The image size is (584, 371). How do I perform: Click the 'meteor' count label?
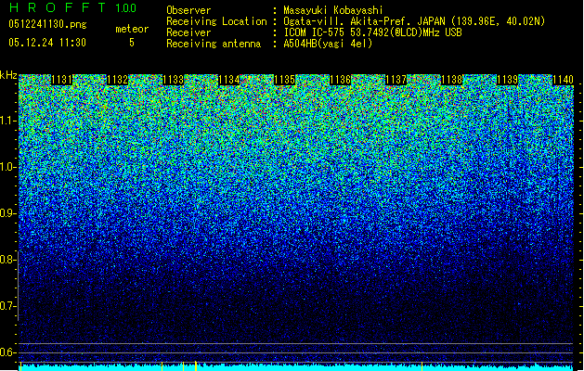[x=132, y=29]
